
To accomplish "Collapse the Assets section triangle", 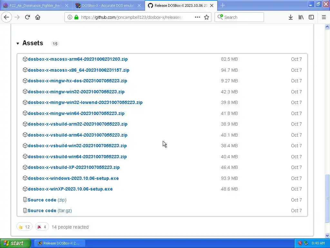I will pyautogui.click(x=18, y=44).
